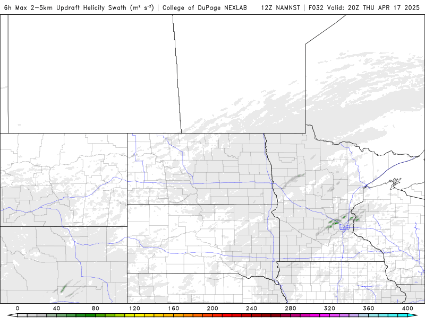Viewport: 425px width, 318px height.
Task: Click the '80' color scale label
Action: click(96, 308)
